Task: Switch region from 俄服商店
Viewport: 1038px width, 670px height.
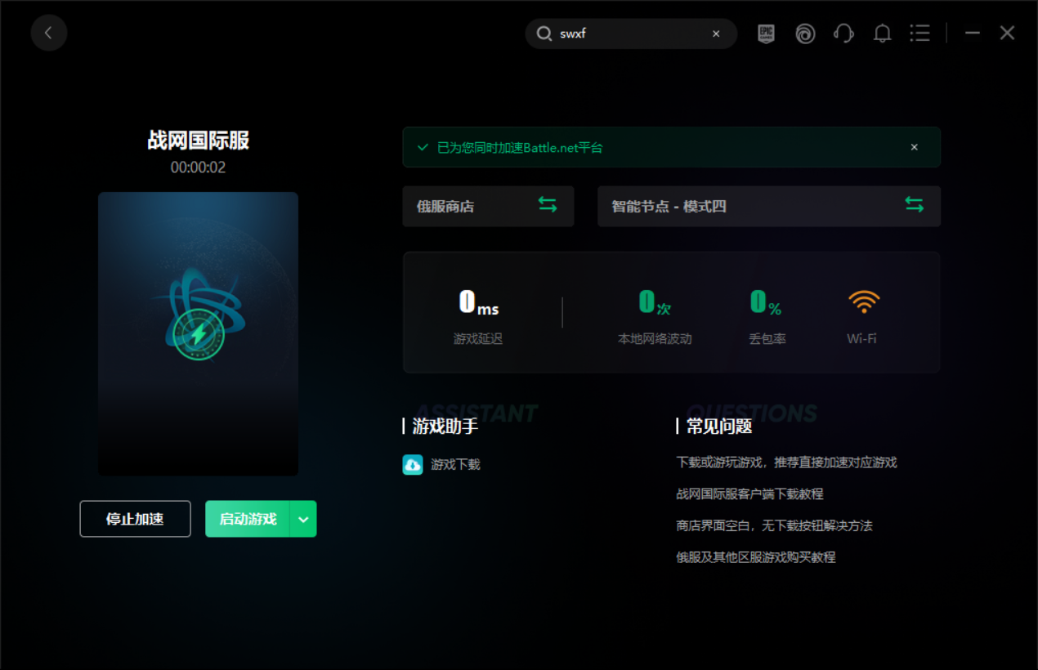Action: point(488,206)
